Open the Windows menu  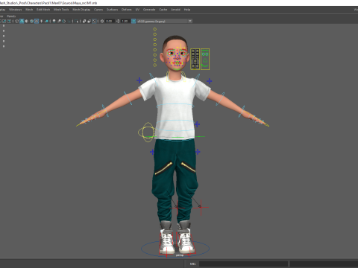[x=15, y=10]
